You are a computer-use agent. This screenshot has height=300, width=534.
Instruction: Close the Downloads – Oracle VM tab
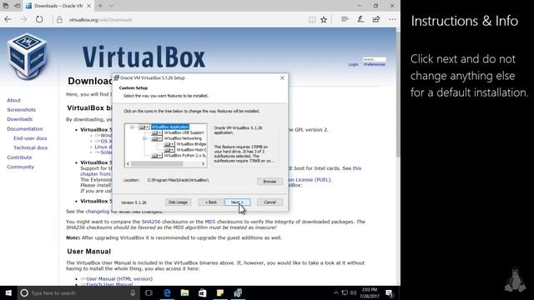click(88, 6)
